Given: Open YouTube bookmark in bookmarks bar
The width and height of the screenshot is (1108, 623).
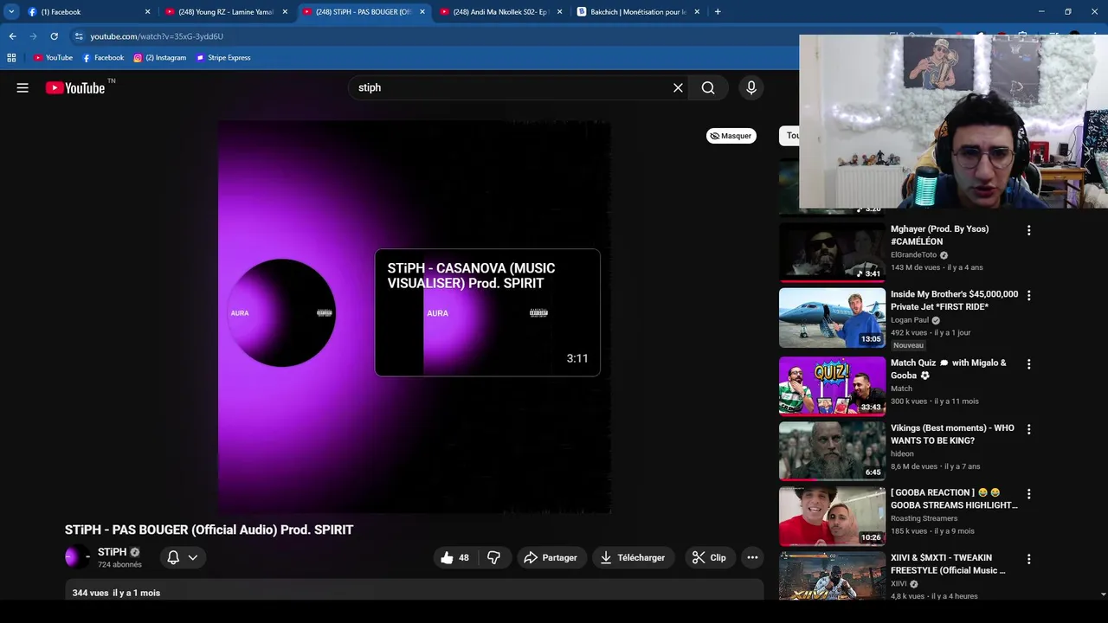Looking at the screenshot, I should 53,58.
